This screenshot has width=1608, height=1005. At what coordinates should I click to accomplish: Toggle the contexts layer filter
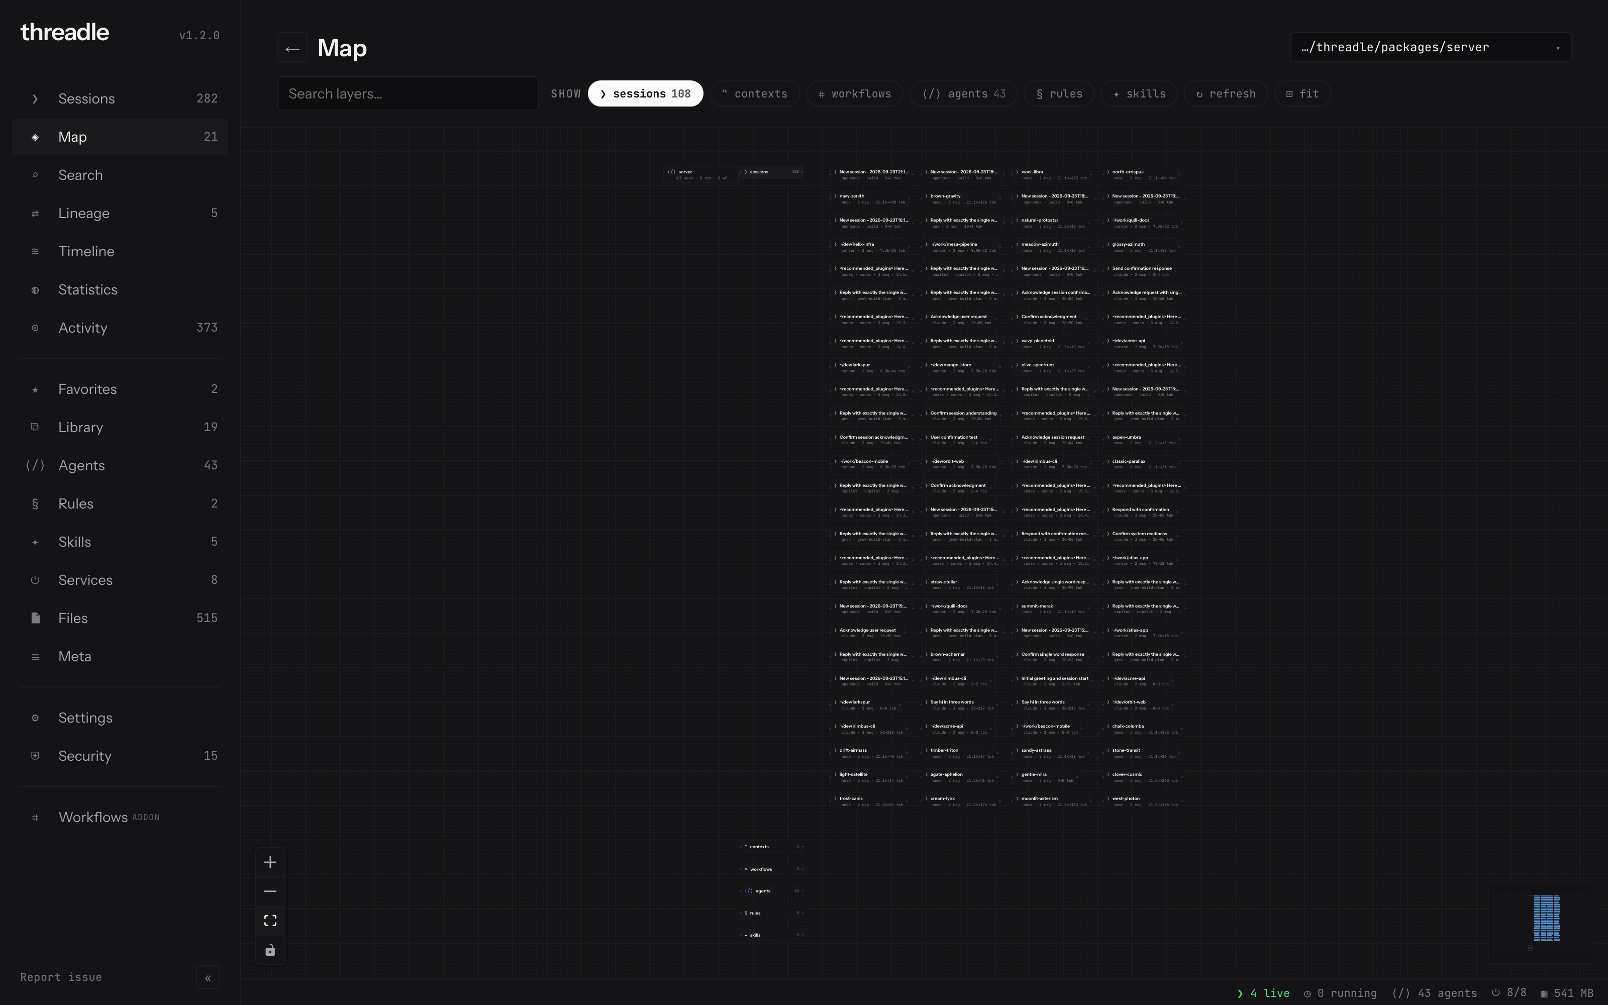(x=754, y=94)
